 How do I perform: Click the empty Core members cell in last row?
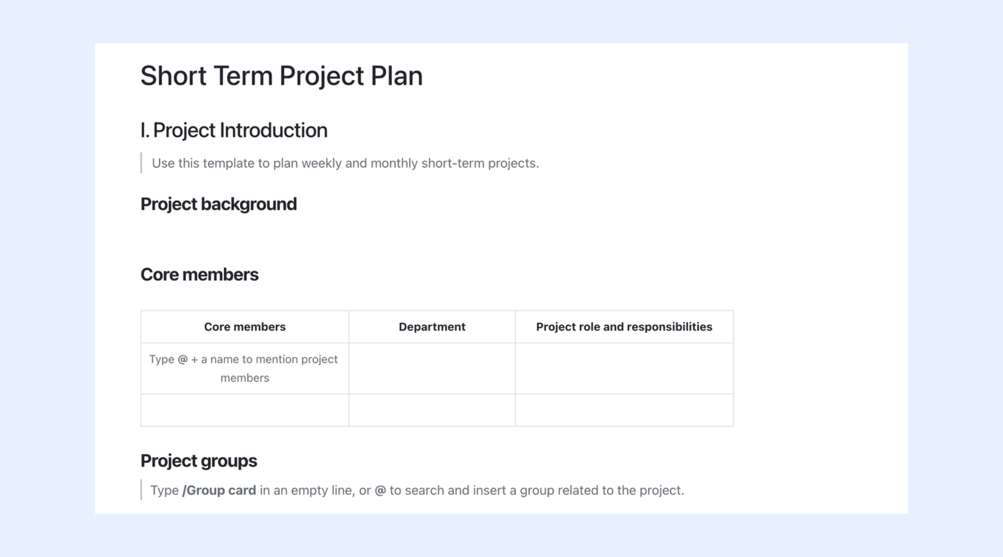245,410
